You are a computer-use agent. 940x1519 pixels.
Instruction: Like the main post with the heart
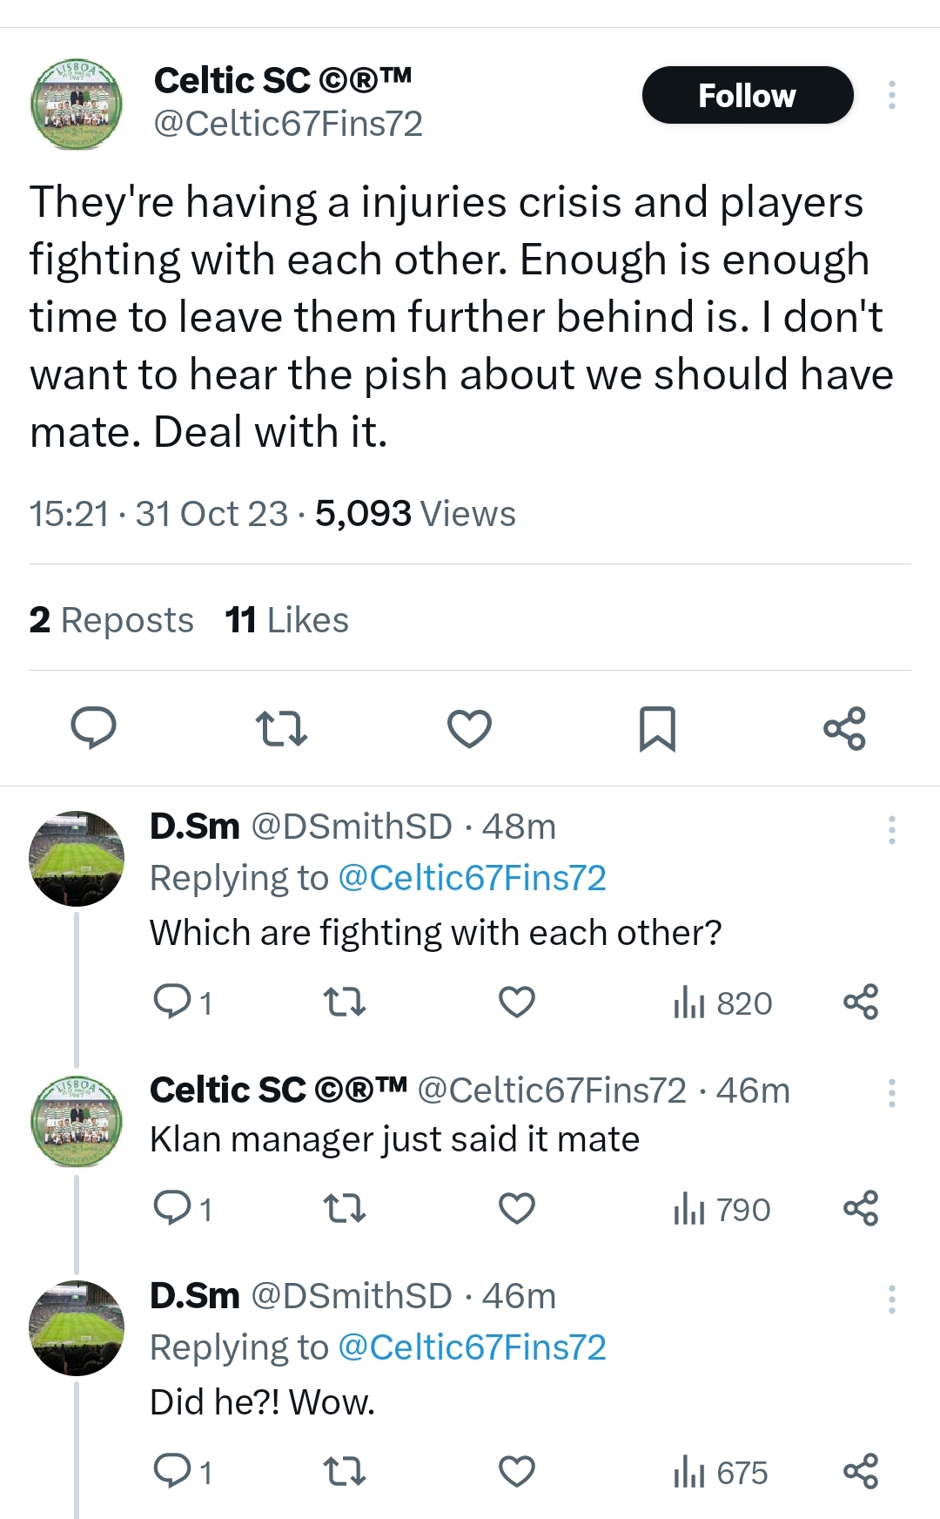[469, 729]
